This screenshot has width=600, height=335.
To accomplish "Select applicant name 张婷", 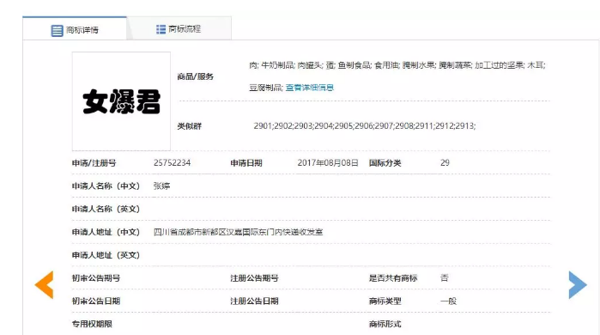I will 161,186.
